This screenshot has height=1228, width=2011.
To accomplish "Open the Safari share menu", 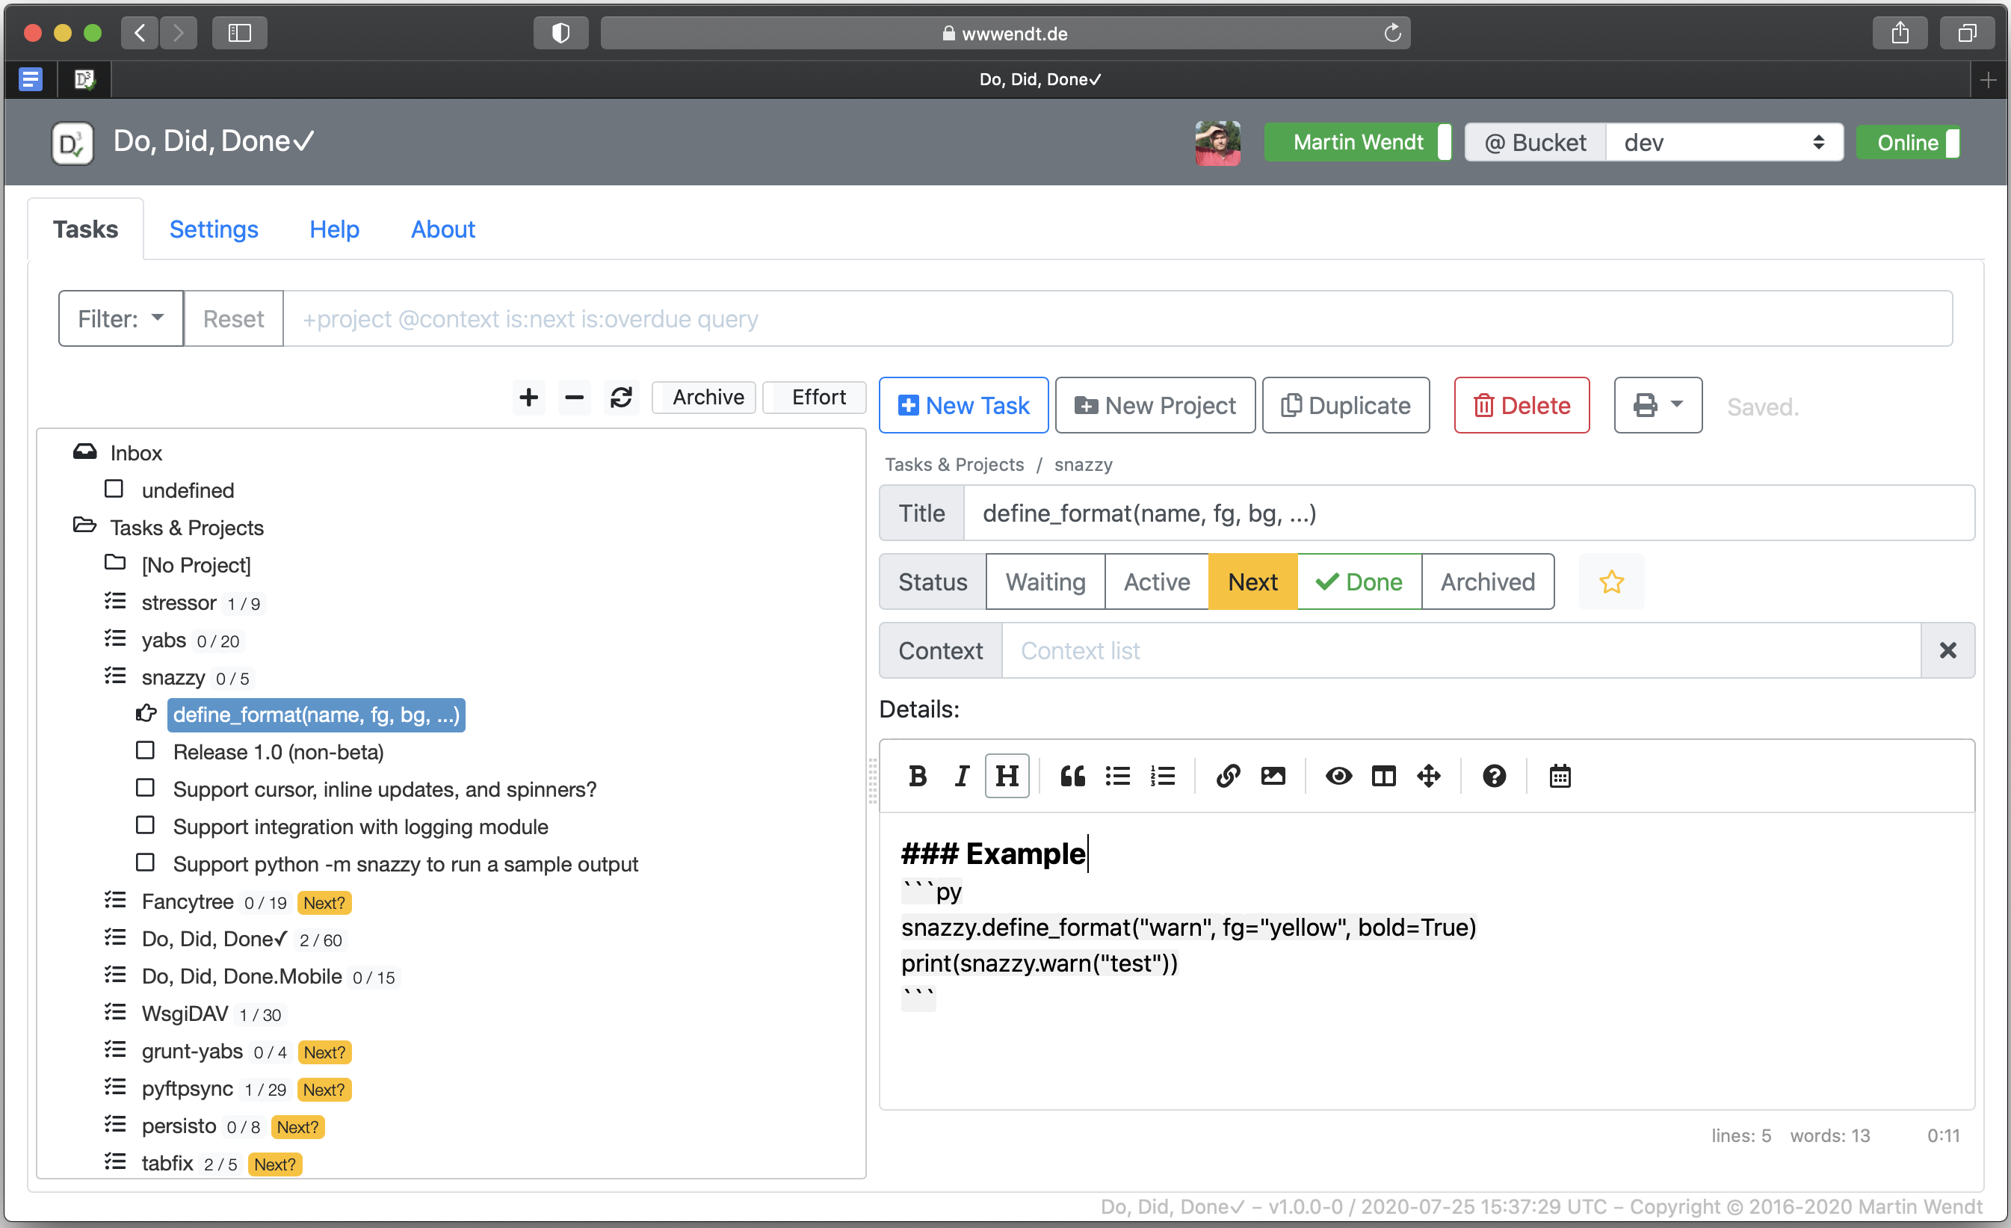I will [x=1899, y=33].
